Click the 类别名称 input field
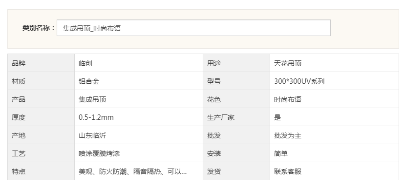 [193, 28]
